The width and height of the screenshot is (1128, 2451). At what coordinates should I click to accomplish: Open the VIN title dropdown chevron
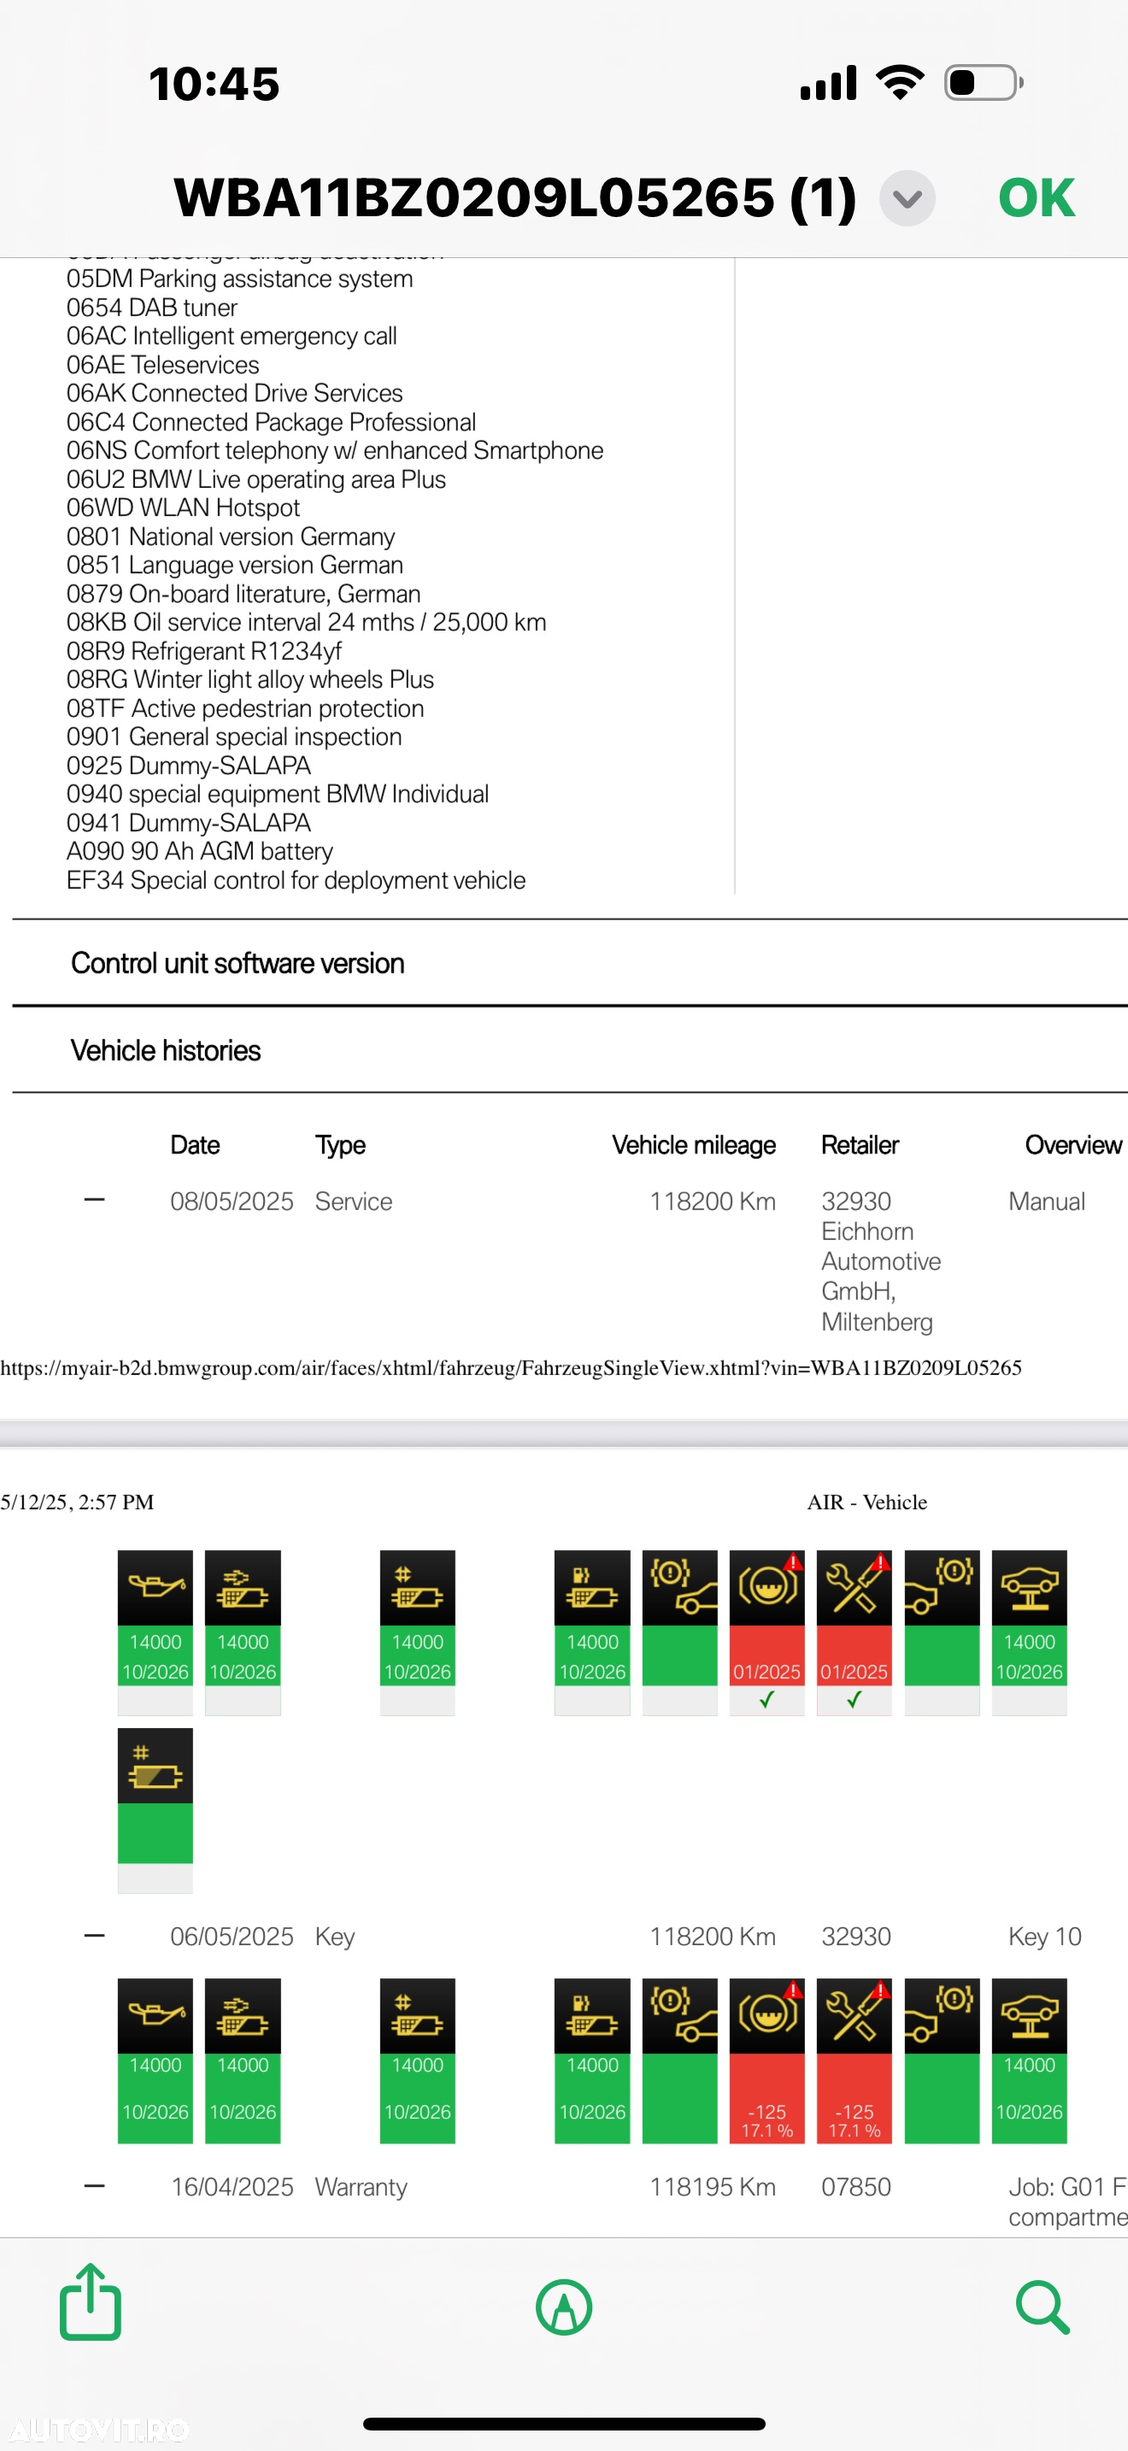[907, 199]
